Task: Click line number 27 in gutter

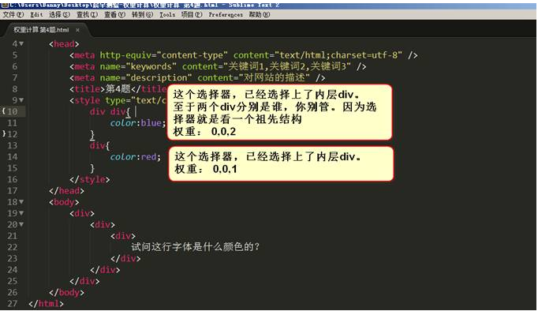Action: pyautogui.click(x=13, y=303)
